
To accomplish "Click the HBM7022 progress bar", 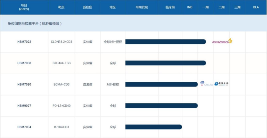I will coord(165,42).
